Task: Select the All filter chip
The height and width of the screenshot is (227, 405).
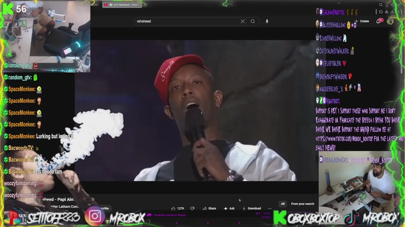Action: click(283, 204)
